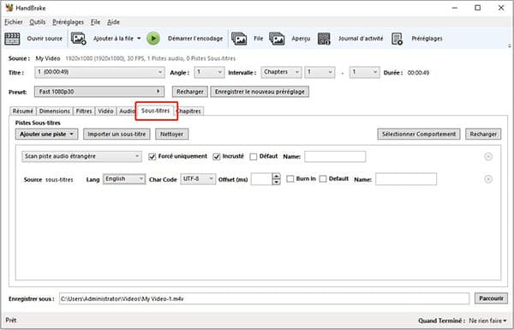Open the Journal d'activité icon

(x=324, y=39)
